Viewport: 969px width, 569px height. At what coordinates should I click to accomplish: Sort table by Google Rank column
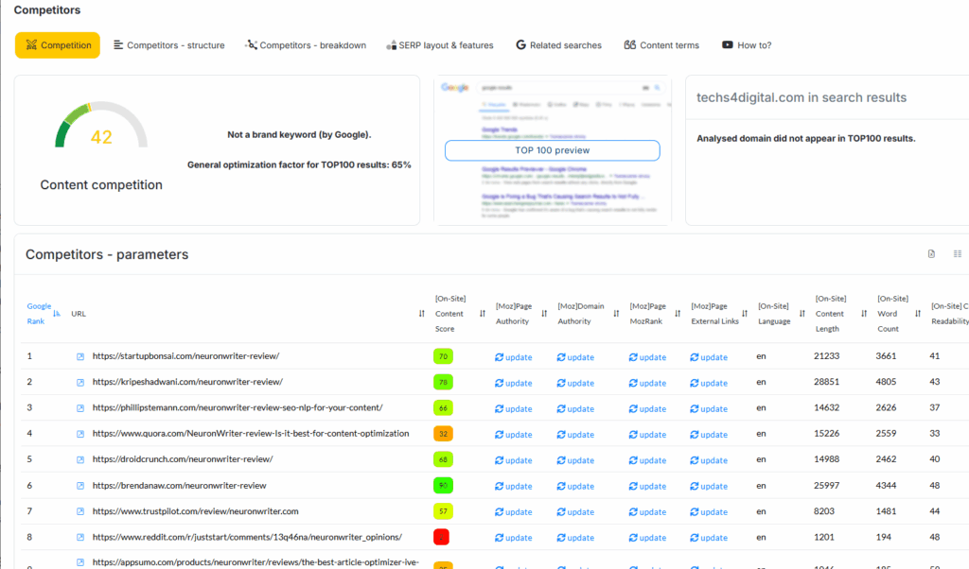point(57,314)
